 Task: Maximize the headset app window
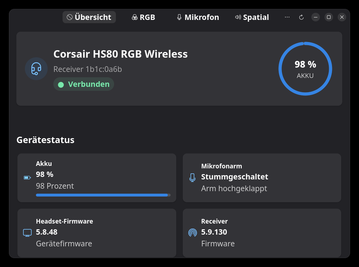pyautogui.click(x=329, y=17)
